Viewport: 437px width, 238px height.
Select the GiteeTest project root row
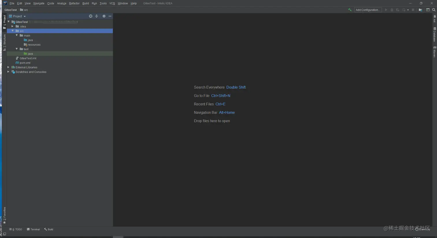pyautogui.click(x=60, y=22)
